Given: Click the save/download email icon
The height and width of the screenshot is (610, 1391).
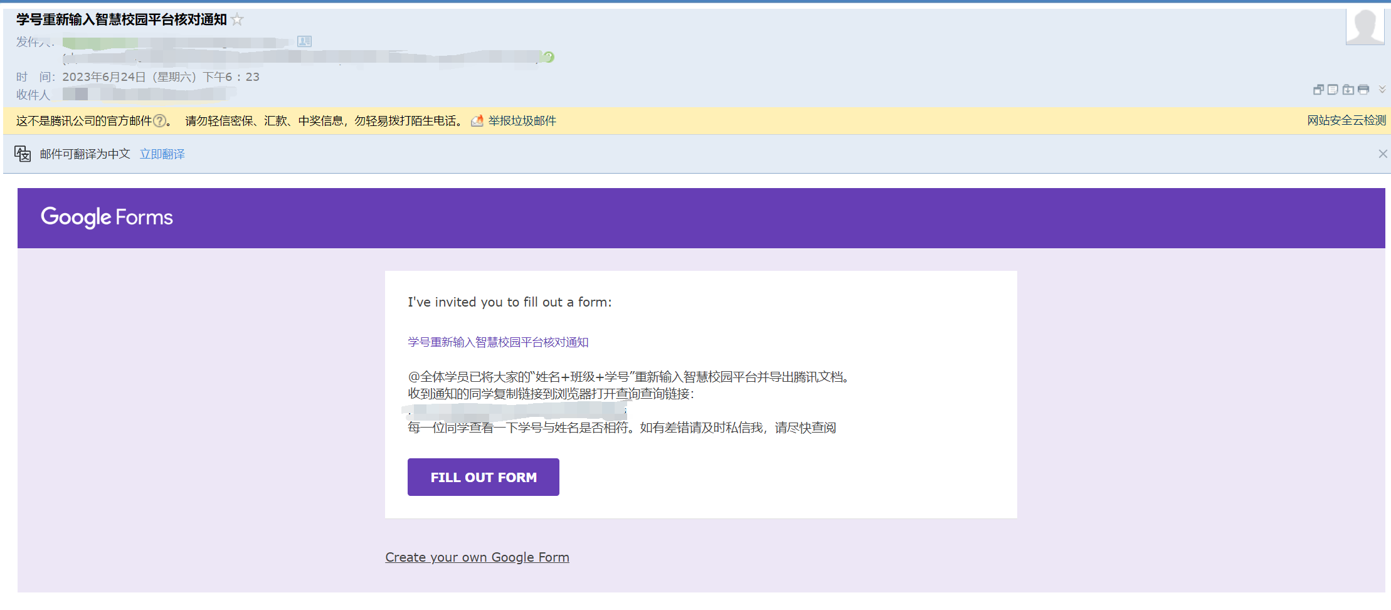Looking at the screenshot, I should [1348, 90].
